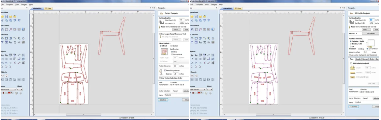Open Profile Pass dropdown in Pocket panel
Viewport: 381px width, 120px height.
pos(181,61)
